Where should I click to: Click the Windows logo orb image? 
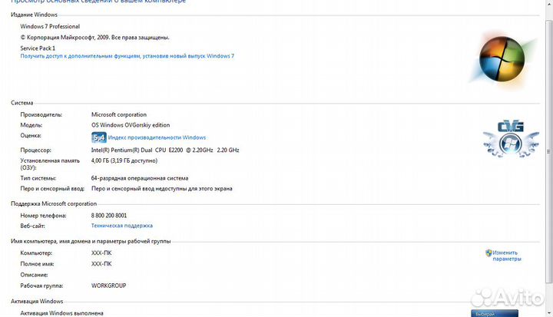(x=507, y=60)
